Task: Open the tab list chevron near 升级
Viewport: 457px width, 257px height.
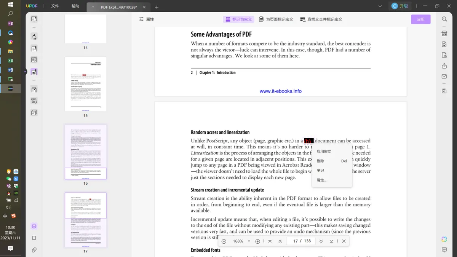Action: [380, 6]
